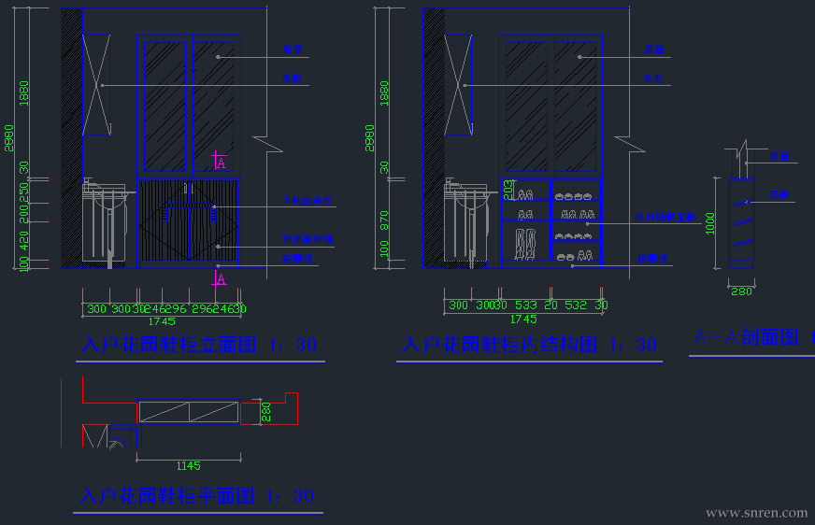The height and width of the screenshot is (525, 815).
Task: Click the "280" depth dimension in plan view
Action: coord(266,412)
